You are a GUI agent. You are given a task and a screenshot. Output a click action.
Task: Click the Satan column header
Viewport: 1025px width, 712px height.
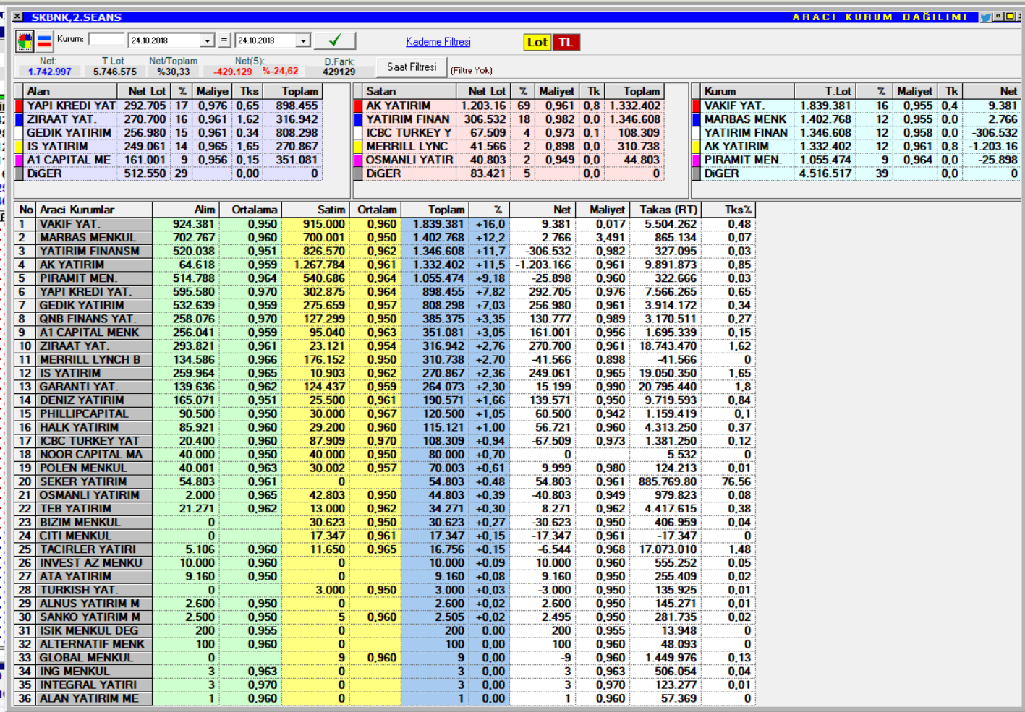coord(409,91)
